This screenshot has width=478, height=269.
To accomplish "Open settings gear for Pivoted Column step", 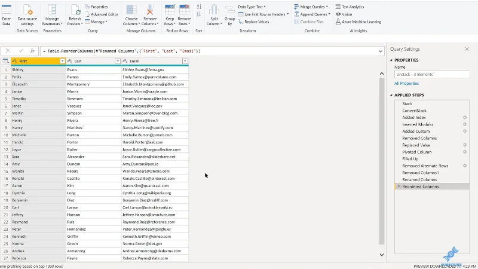I will click(x=465, y=152).
